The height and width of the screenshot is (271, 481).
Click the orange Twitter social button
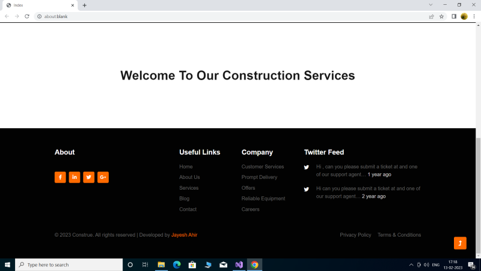coord(89,177)
